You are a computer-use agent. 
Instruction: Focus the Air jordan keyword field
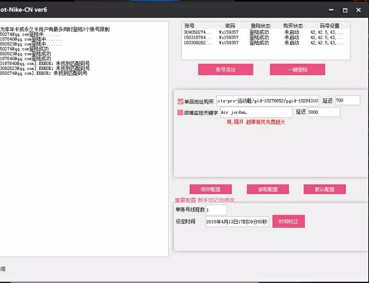256,112
